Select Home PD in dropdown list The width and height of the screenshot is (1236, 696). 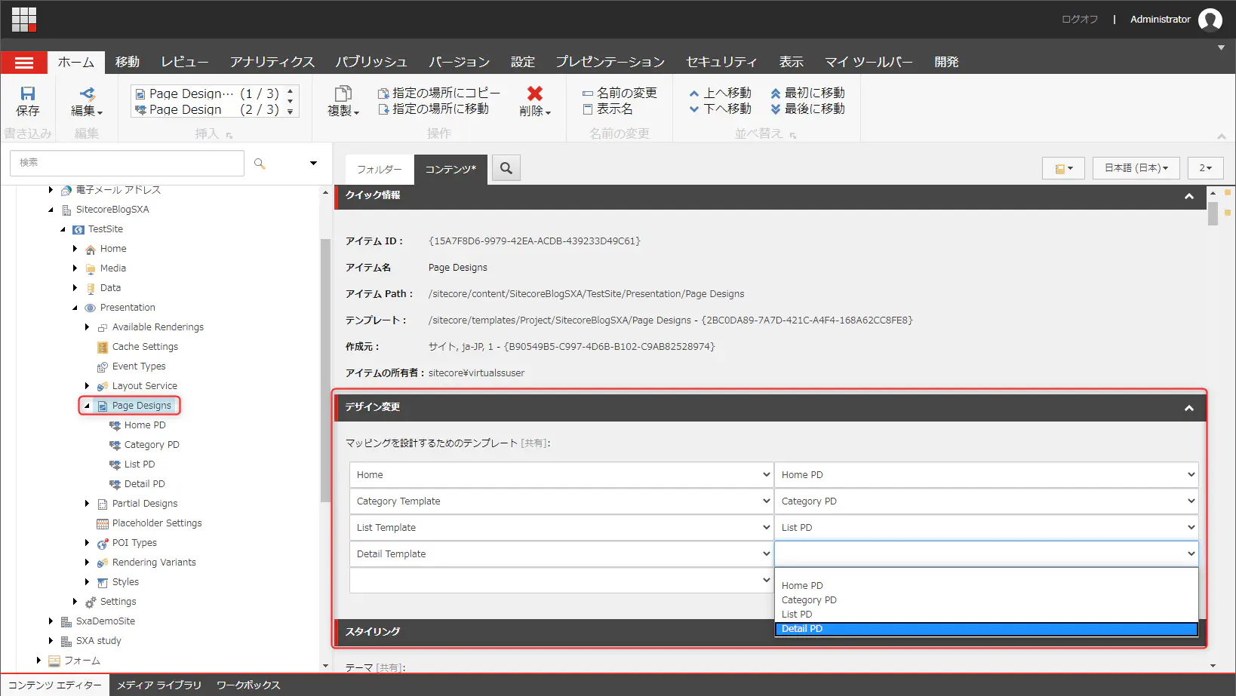click(x=986, y=586)
